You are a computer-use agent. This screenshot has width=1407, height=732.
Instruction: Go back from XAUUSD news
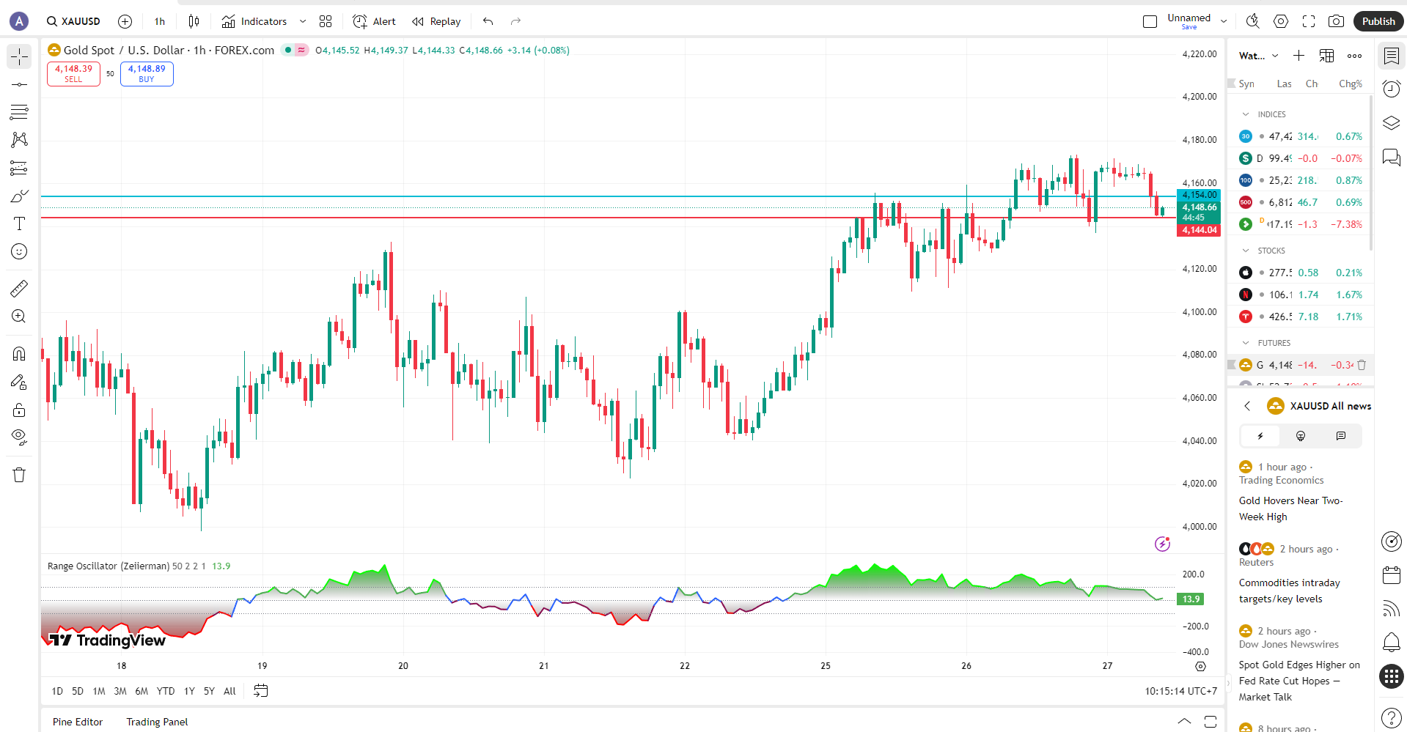[1247, 406]
